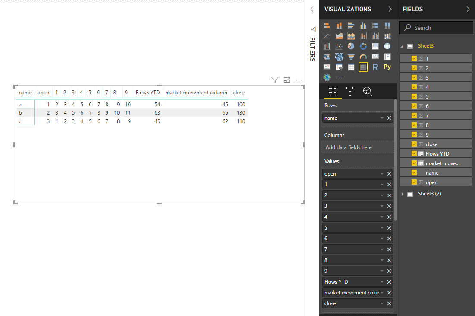This screenshot has height=316, width=475.
Task: Uncheck field 5 in Sheet3
Action: point(414,96)
